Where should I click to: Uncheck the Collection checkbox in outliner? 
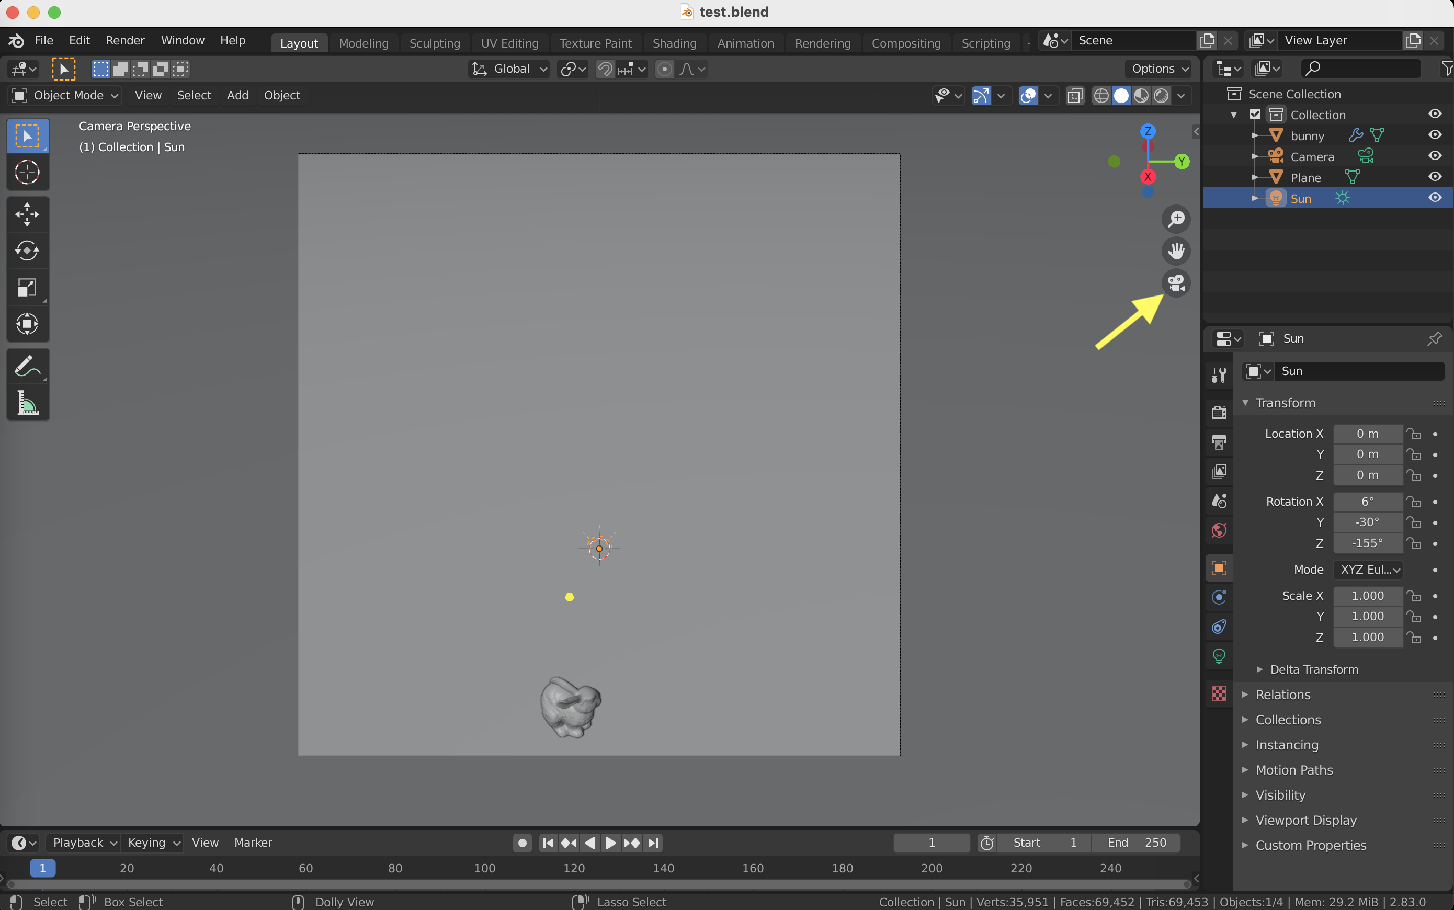pos(1255,115)
